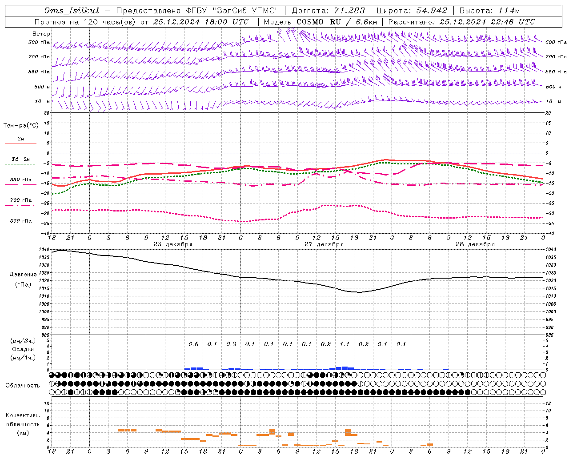Click the 'Облачность' cloud cover label
This screenshot has height=455, width=569.
[23, 385]
